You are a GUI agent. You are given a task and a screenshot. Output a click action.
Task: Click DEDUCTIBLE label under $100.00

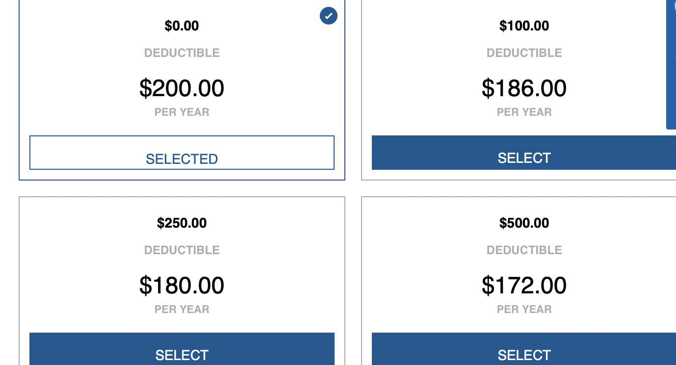click(x=524, y=53)
